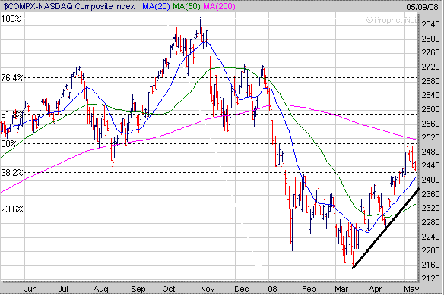Click the 2160 price axis value

(430, 265)
